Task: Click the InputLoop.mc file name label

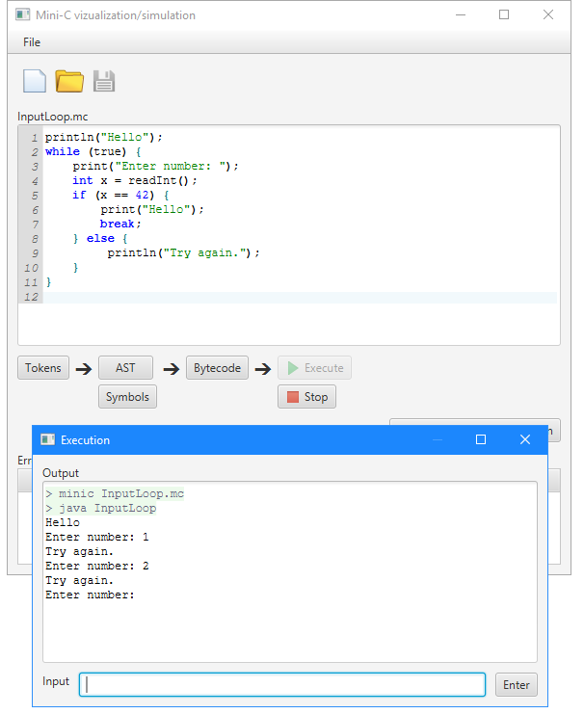Action: 53,117
